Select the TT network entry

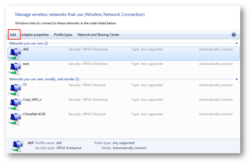pyautogui.click(x=123, y=89)
